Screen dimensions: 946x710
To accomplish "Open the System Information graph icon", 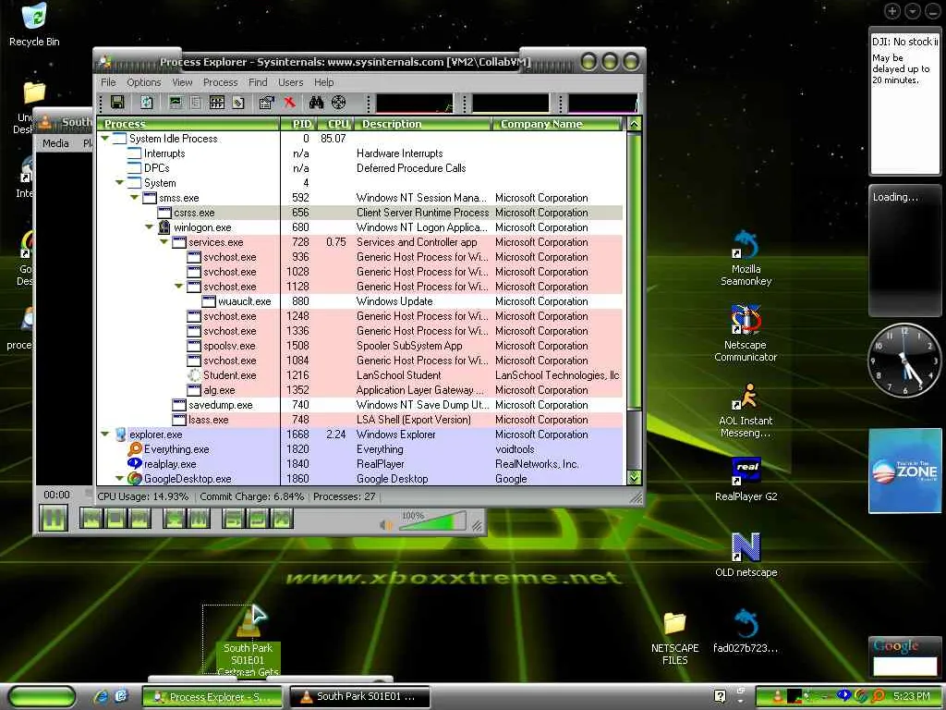I will point(176,102).
